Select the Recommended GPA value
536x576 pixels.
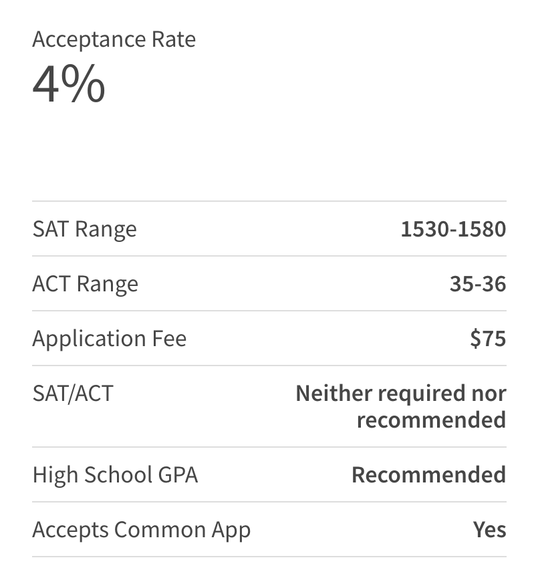pyautogui.click(x=429, y=474)
